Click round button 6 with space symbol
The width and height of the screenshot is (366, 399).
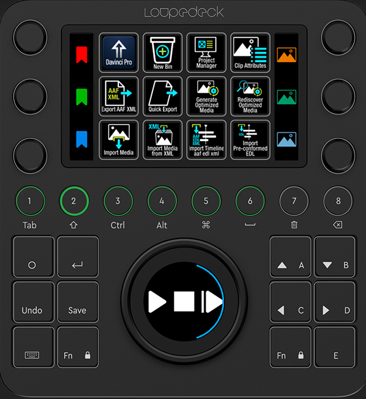click(x=250, y=201)
